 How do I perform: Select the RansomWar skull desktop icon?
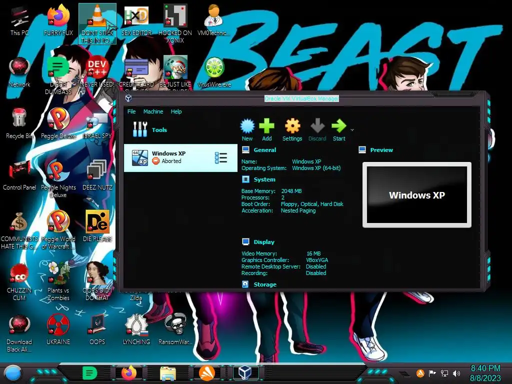175,329
